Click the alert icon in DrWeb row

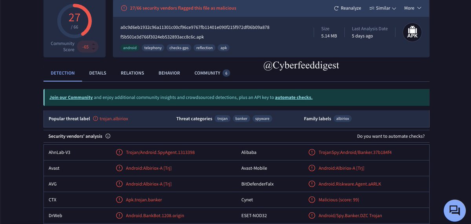(119, 215)
